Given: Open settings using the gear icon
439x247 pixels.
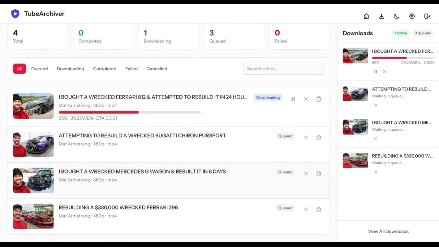Looking at the screenshot, I should (x=412, y=16).
